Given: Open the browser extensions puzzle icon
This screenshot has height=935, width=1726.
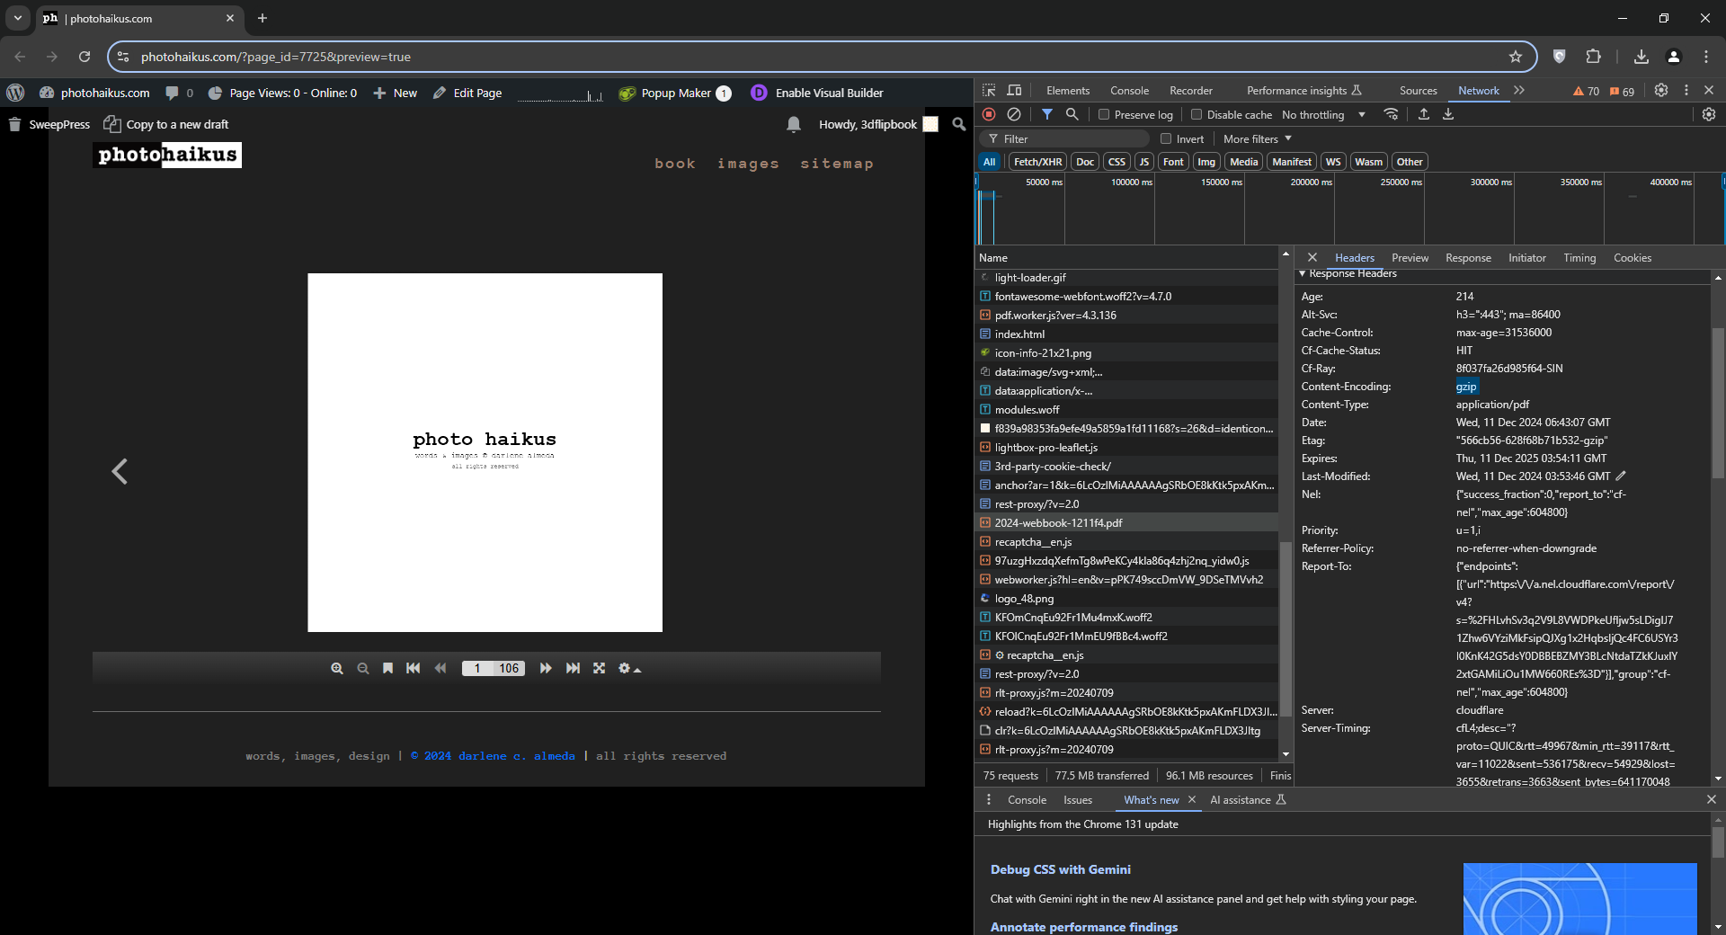Looking at the screenshot, I should [x=1593, y=57].
